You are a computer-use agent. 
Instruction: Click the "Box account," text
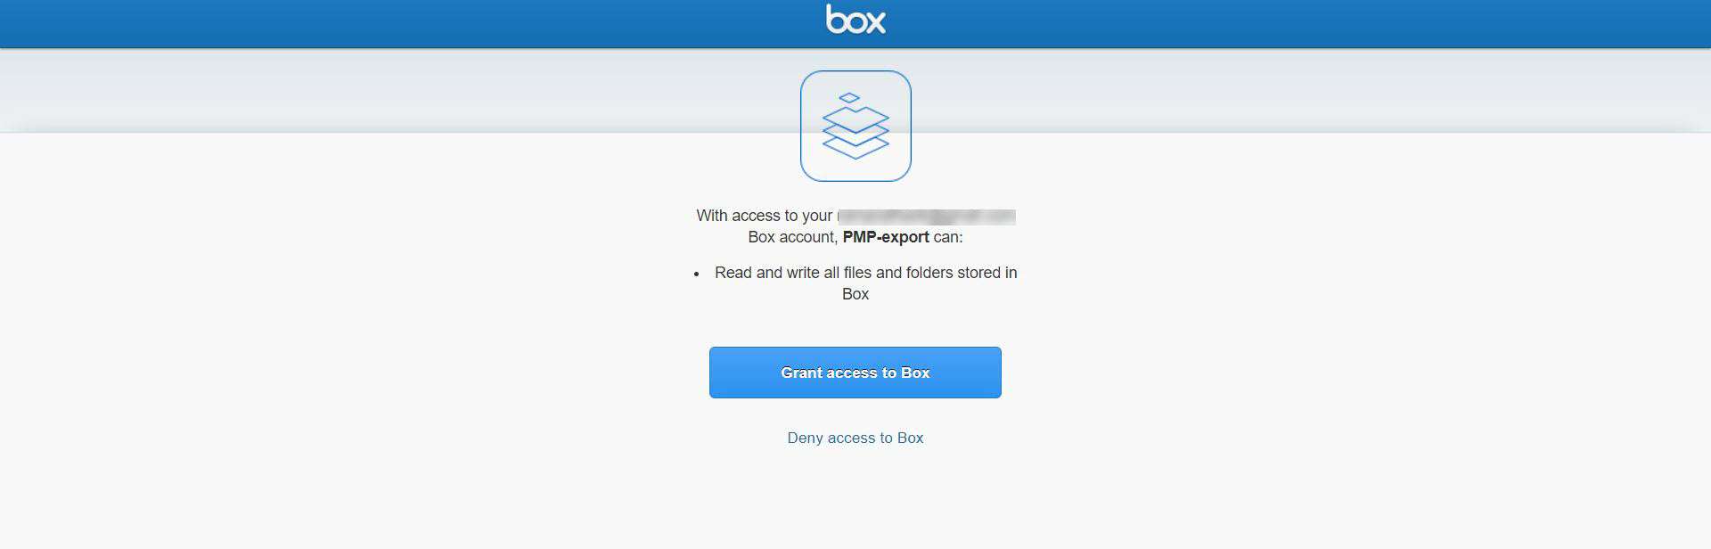(792, 237)
